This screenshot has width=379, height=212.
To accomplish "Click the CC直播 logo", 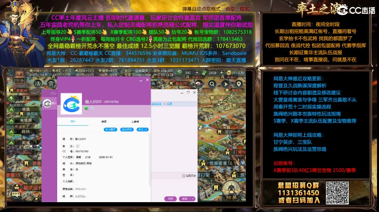I will (x=356, y=10).
